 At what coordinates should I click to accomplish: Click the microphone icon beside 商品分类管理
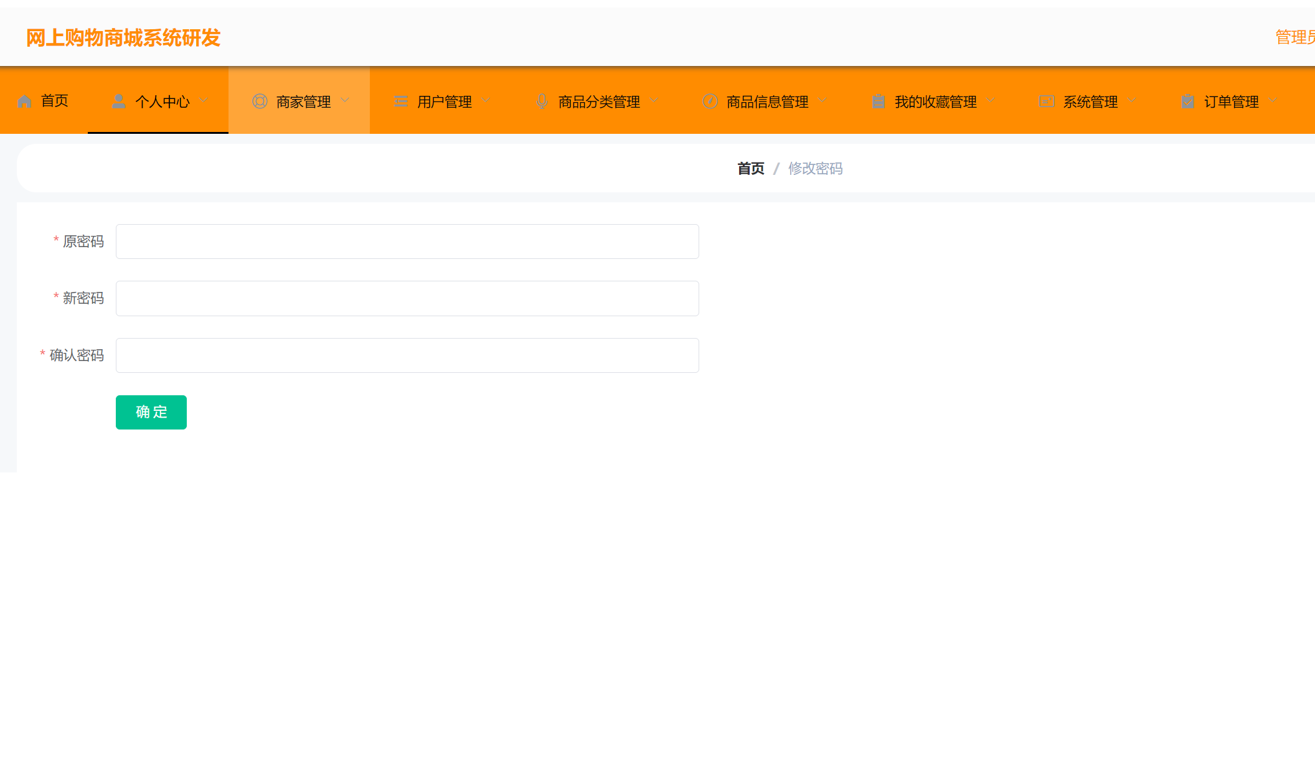542,101
